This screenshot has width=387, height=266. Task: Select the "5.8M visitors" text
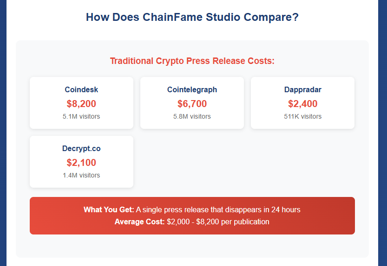tap(192, 116)
